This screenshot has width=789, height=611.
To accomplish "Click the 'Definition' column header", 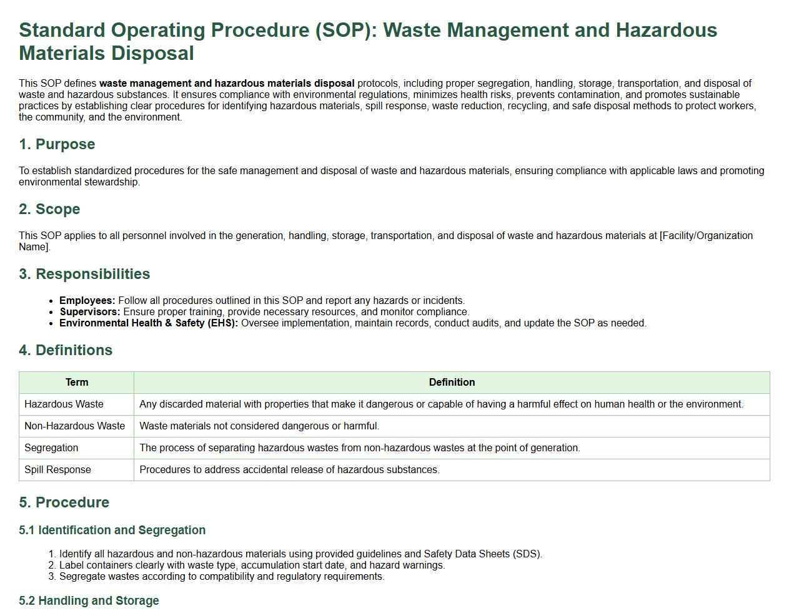I will point(452,383).
